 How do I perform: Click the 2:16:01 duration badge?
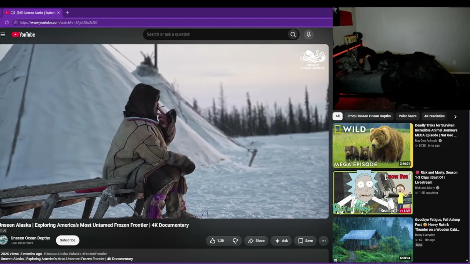405,164
